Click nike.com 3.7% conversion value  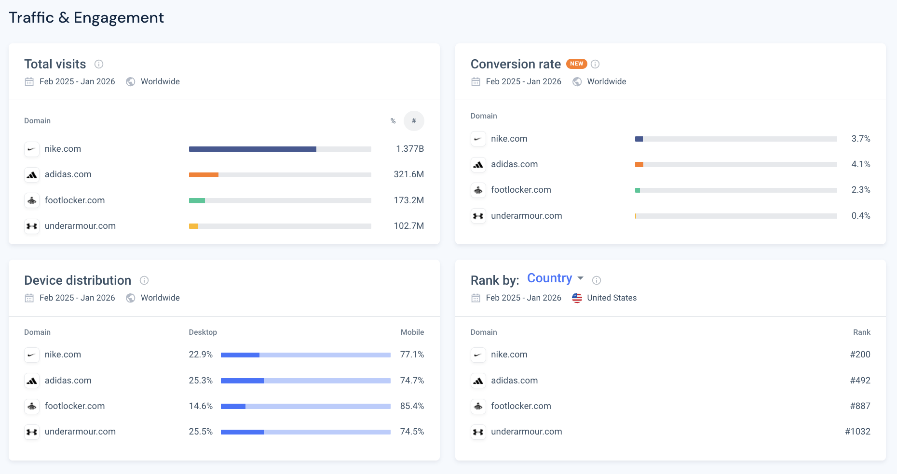click(x=861, y=139)
